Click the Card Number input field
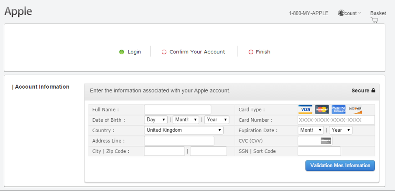The width and height of the screenshot is (395, 191). 336,120
